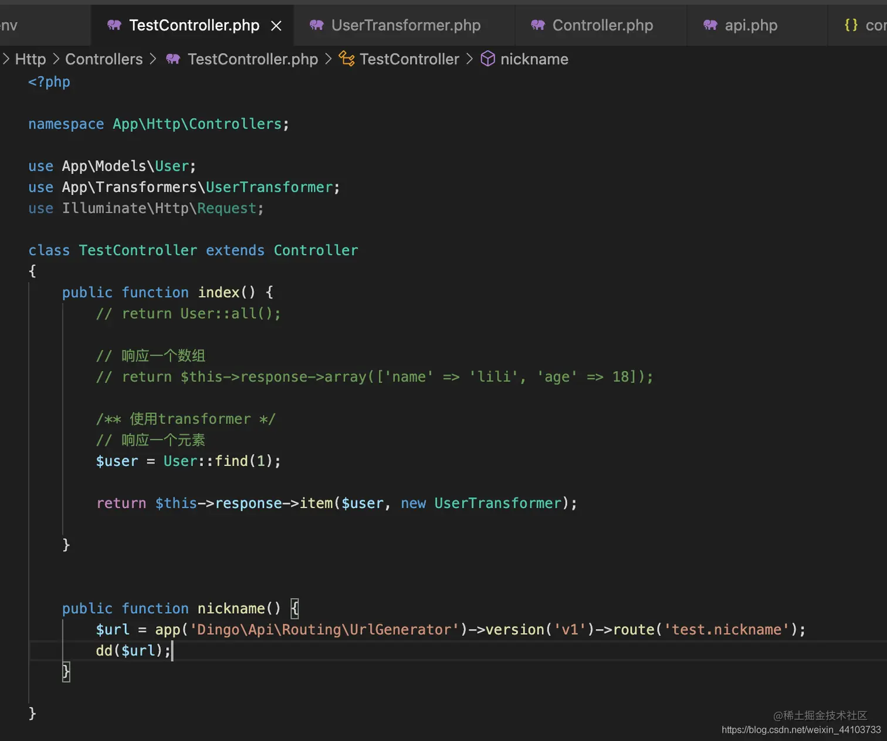
Task: Expand the chevron after Http breadcrumb
Action: click(56, 59)
